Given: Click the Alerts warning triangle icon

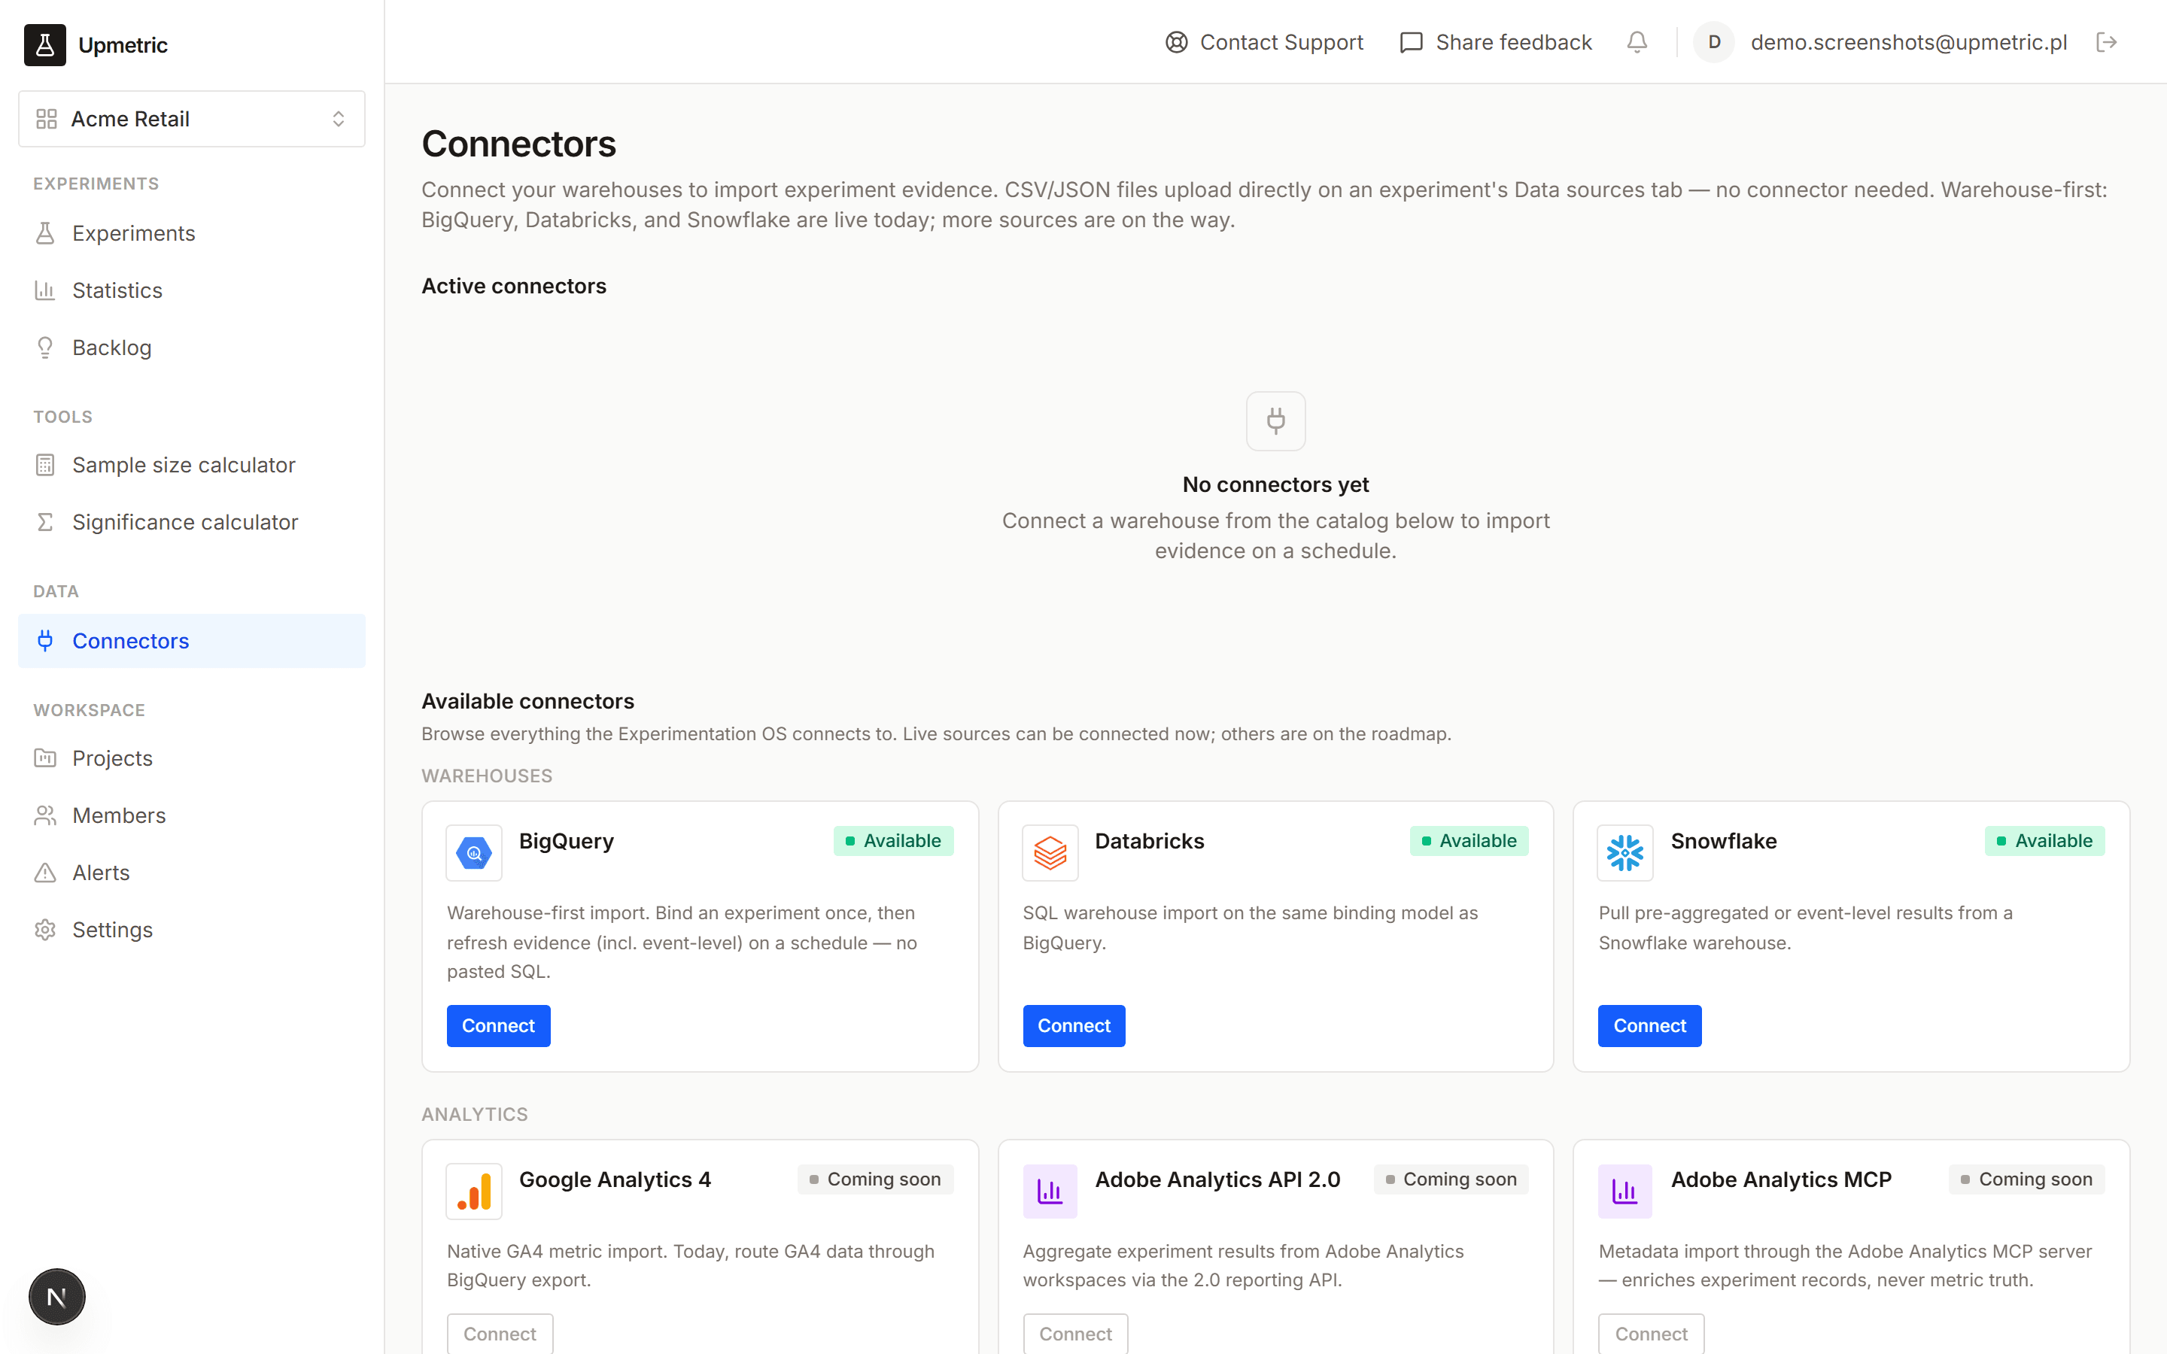Looking at the screenshot, I should coord(45,873).
